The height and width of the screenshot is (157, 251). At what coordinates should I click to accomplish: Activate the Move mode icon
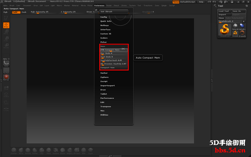pyautogui.click(x=6, y=32)
